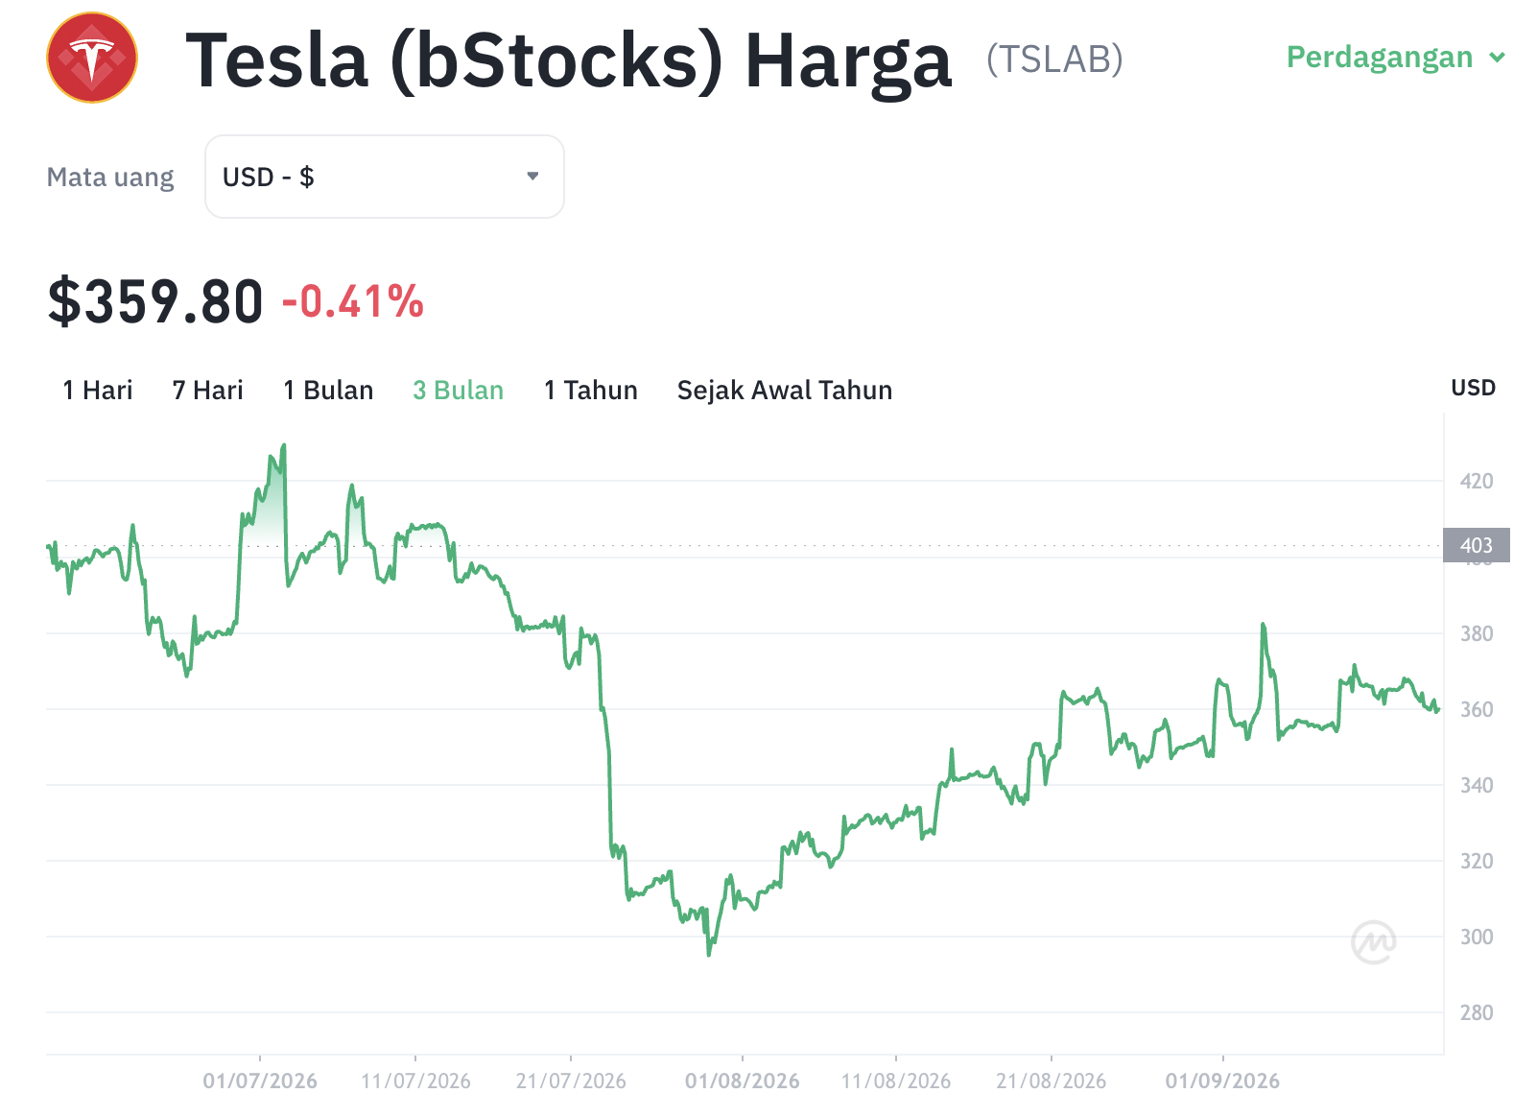Click the $359.80 current price

pyautogui.click(x=155, y=302)
